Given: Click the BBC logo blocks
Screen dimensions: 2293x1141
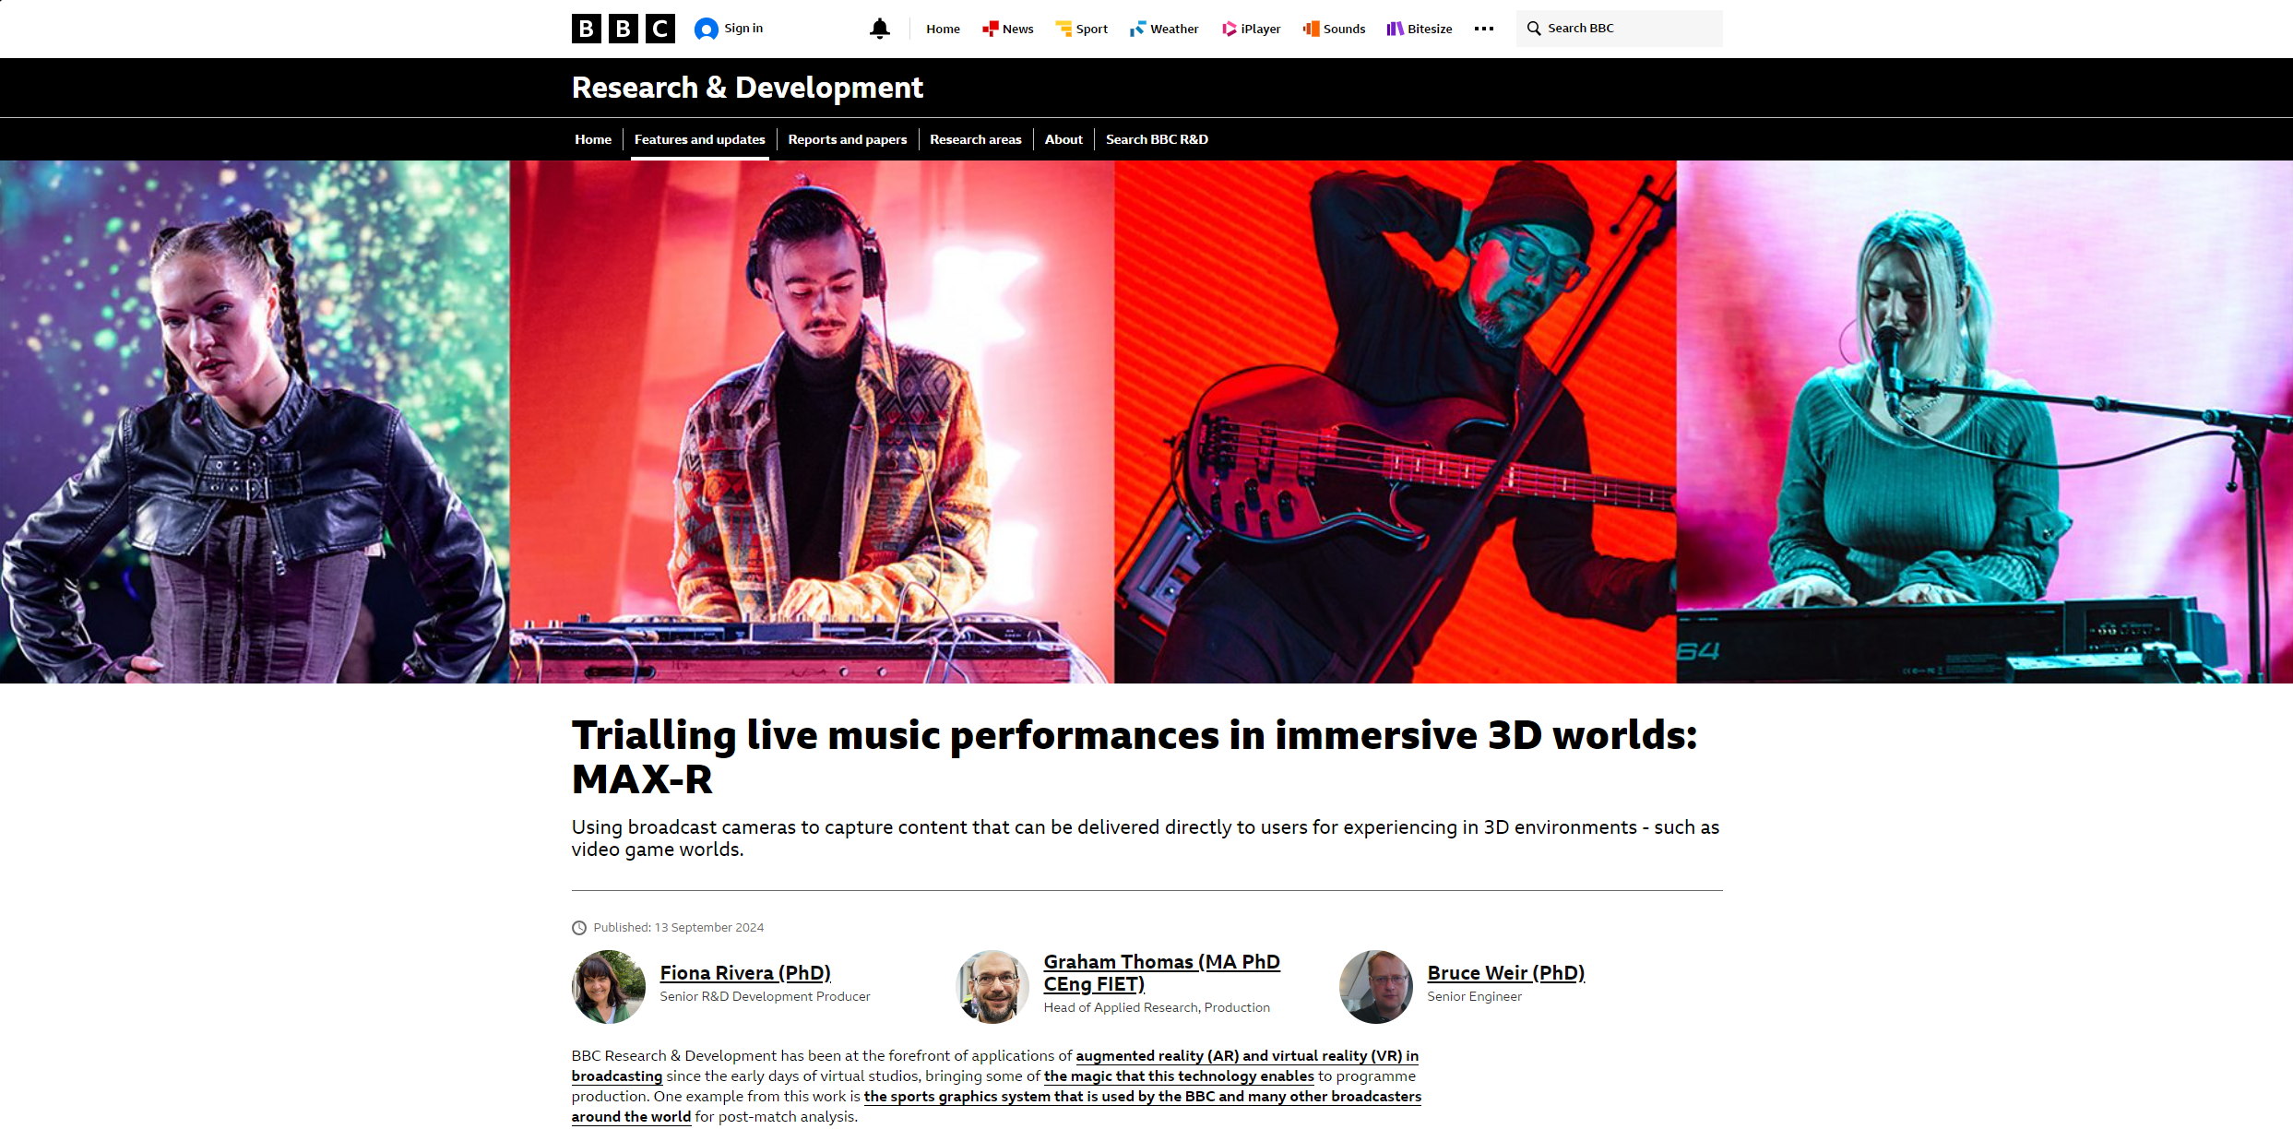Looking at the screenshot, I should click(623, 29).
